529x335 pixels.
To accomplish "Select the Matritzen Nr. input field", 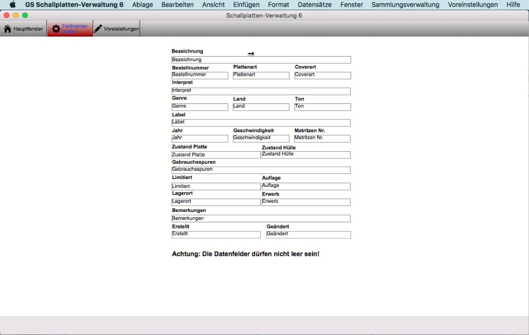I will (322, 138).
